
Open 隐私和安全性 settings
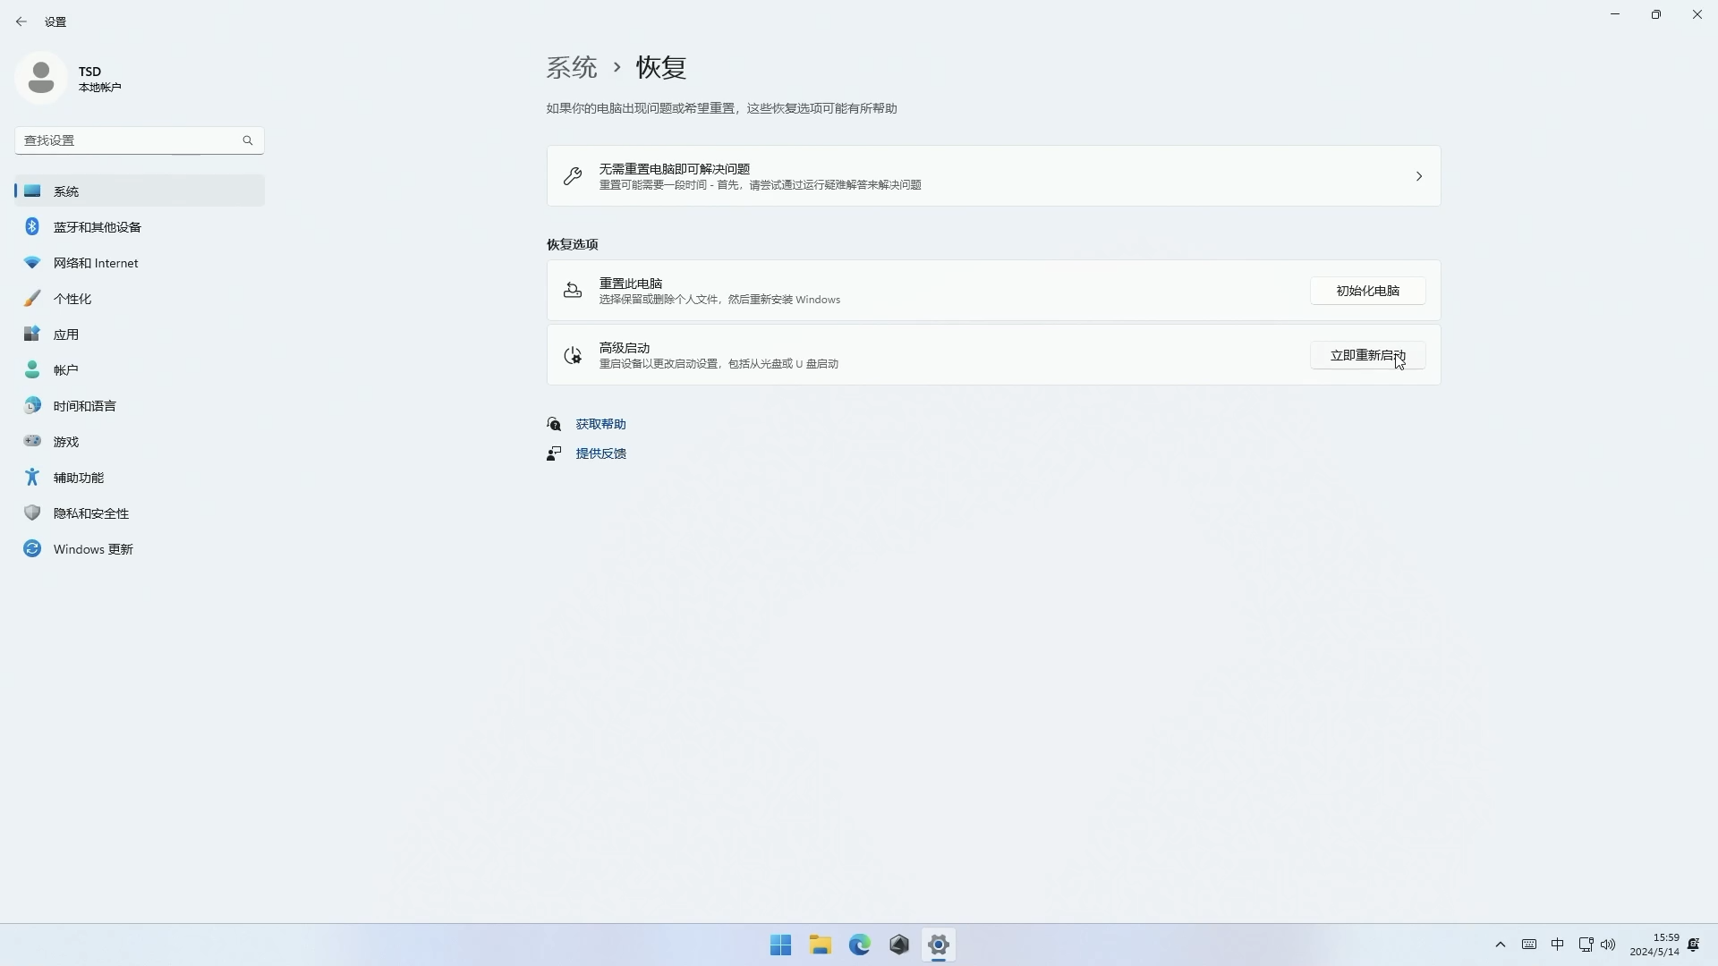click(89, 513)
